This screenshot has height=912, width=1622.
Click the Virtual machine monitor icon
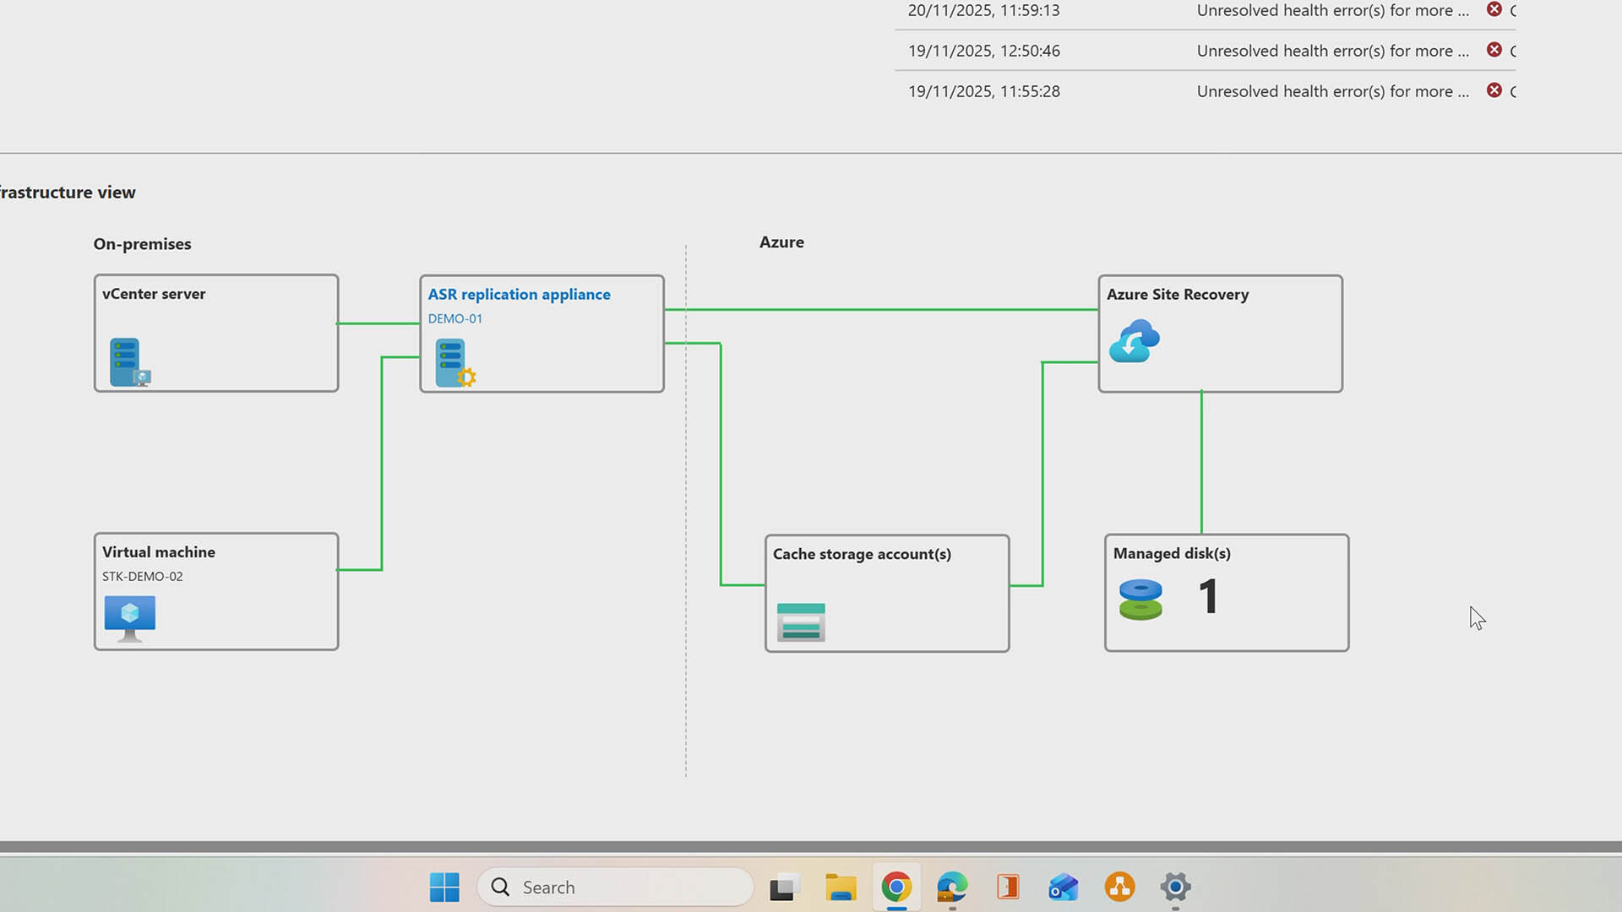129,618
